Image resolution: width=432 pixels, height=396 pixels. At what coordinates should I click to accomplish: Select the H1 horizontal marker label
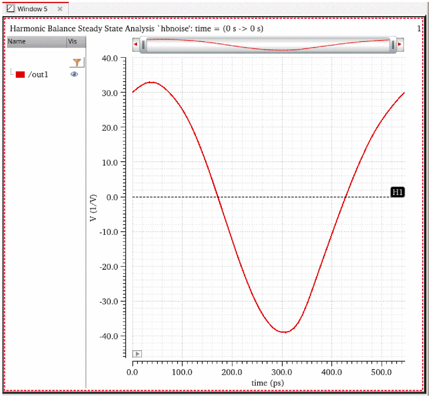[x=398, y=192]
